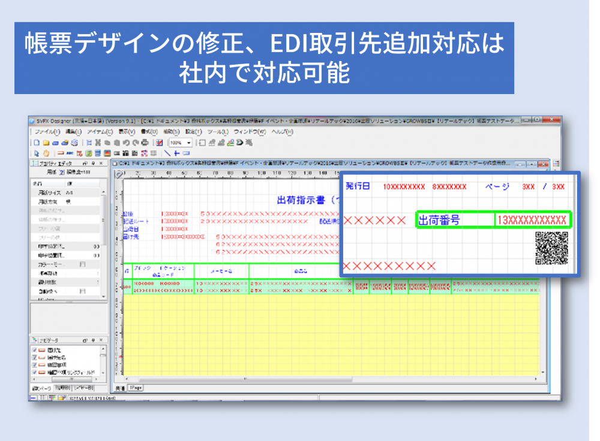Select the diagonal line drawing tool
Screen dimensions: 600x441
click(167, 153)
